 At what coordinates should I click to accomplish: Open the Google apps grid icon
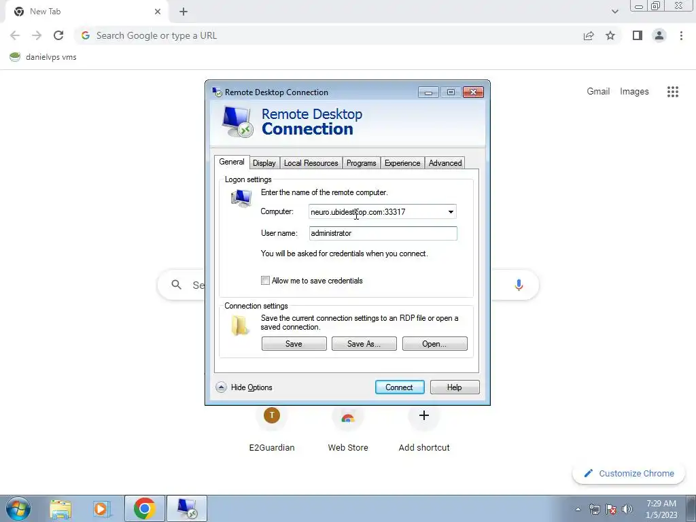[x=673, y=92]
